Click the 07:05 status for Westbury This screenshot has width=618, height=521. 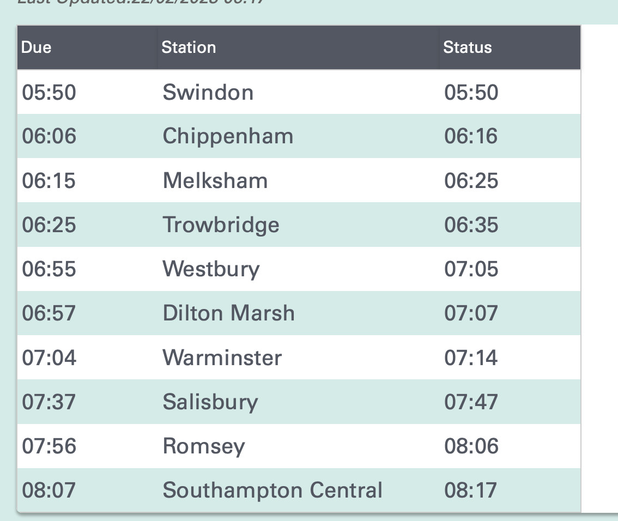click(471, 269)
